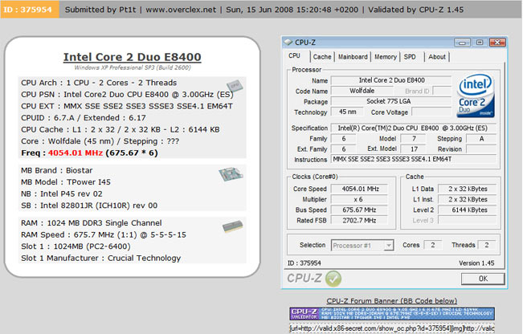
Task: Click the CPU chip icon in info panel
Action: (235, 86)
